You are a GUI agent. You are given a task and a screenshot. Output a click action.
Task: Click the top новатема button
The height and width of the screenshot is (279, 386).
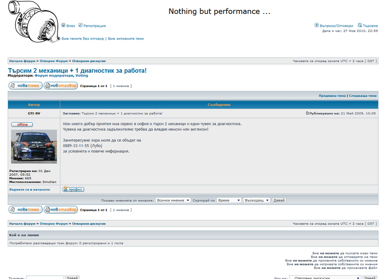point(26,86)
